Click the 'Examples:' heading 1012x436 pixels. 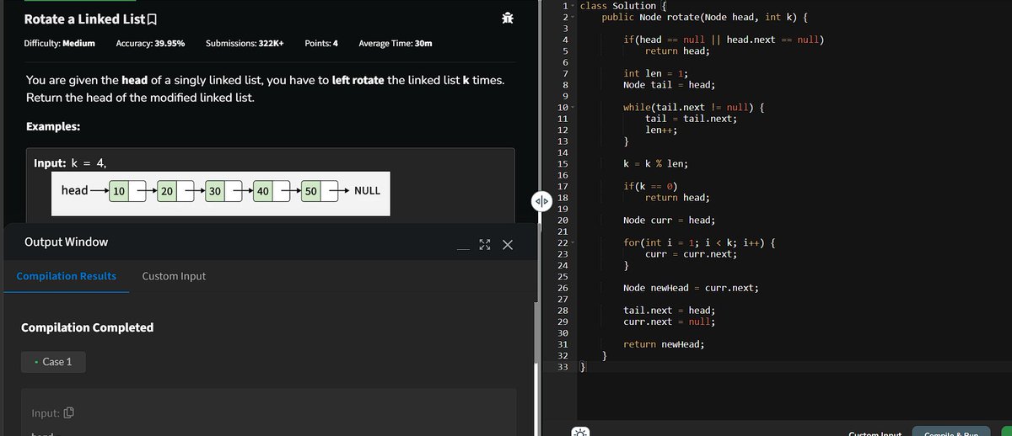pyautogui.click(x=53, y=126)
